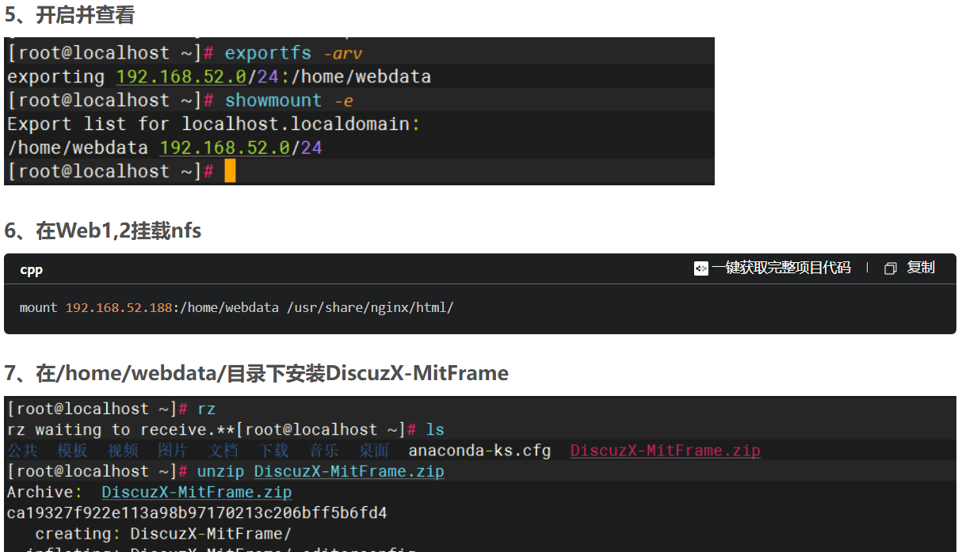Click 视频 folder in ls output
Screen dimensions: 958x552
tap(123, 451)
